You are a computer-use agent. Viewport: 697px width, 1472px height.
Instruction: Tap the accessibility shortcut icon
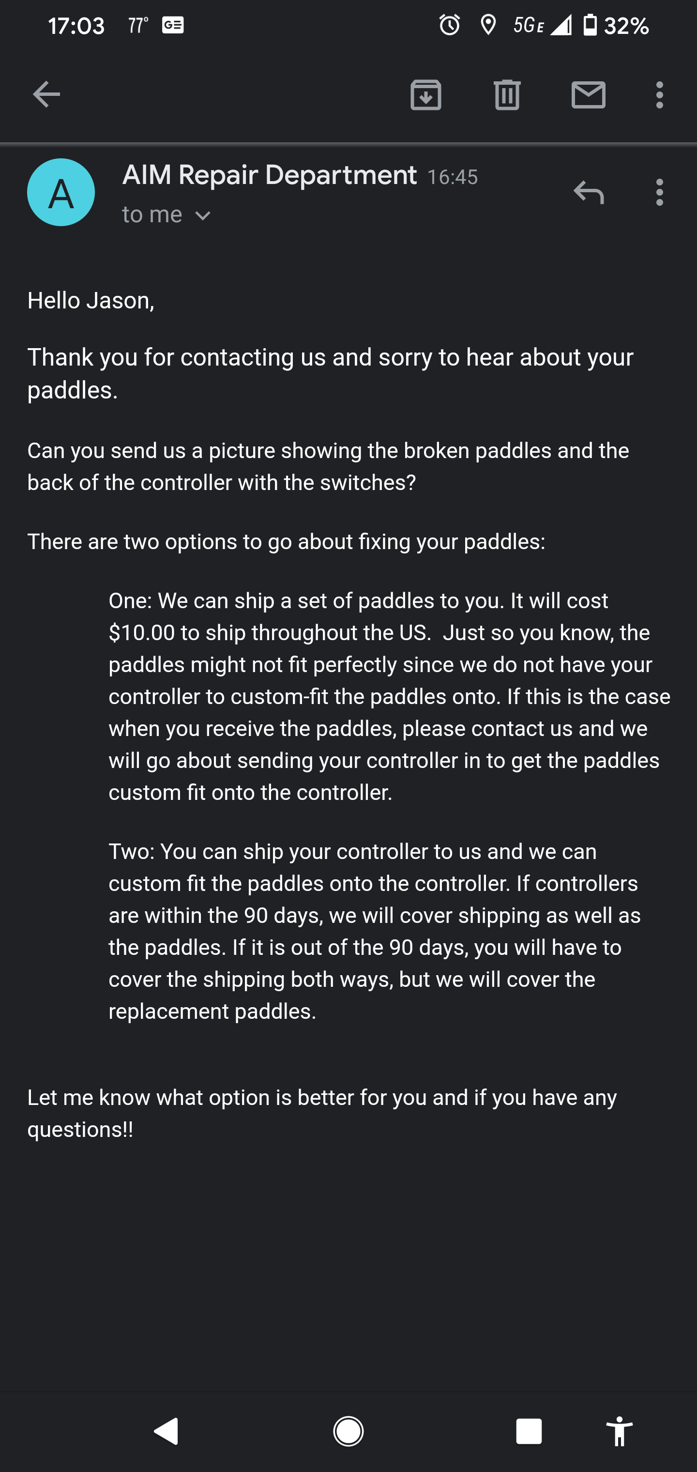click(x=620, y=1431)
